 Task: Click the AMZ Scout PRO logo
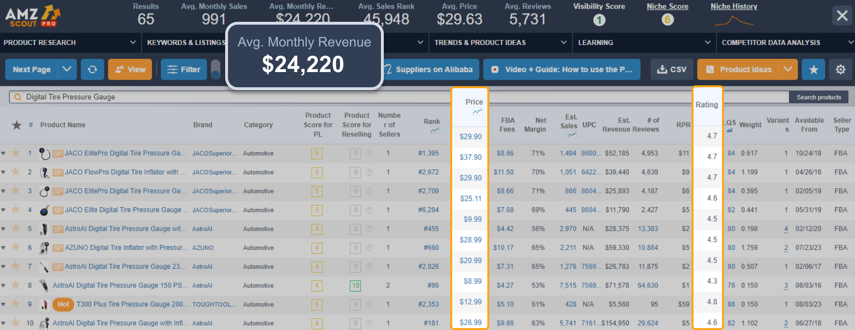(x=33, y=16)
